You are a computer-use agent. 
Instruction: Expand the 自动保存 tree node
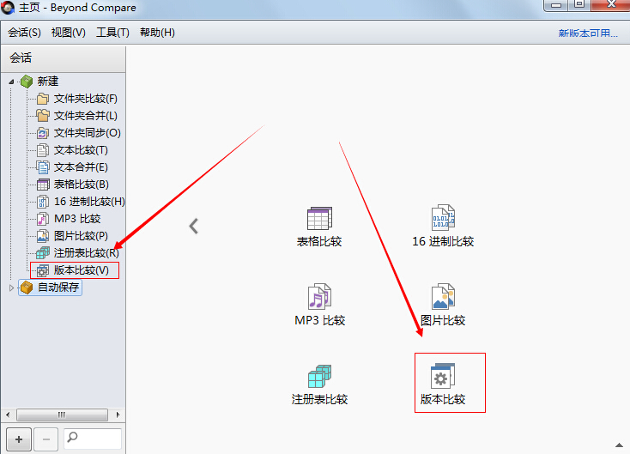coord(11,288)
